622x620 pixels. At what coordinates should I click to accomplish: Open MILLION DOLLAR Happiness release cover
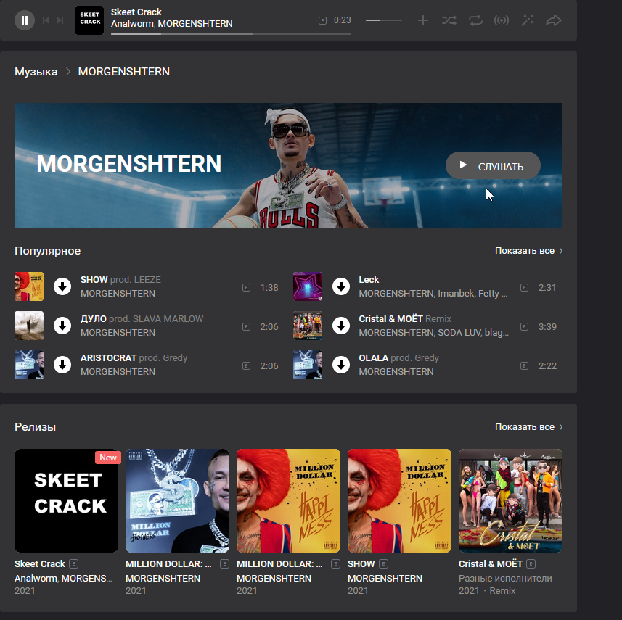[x=288, y=500]
